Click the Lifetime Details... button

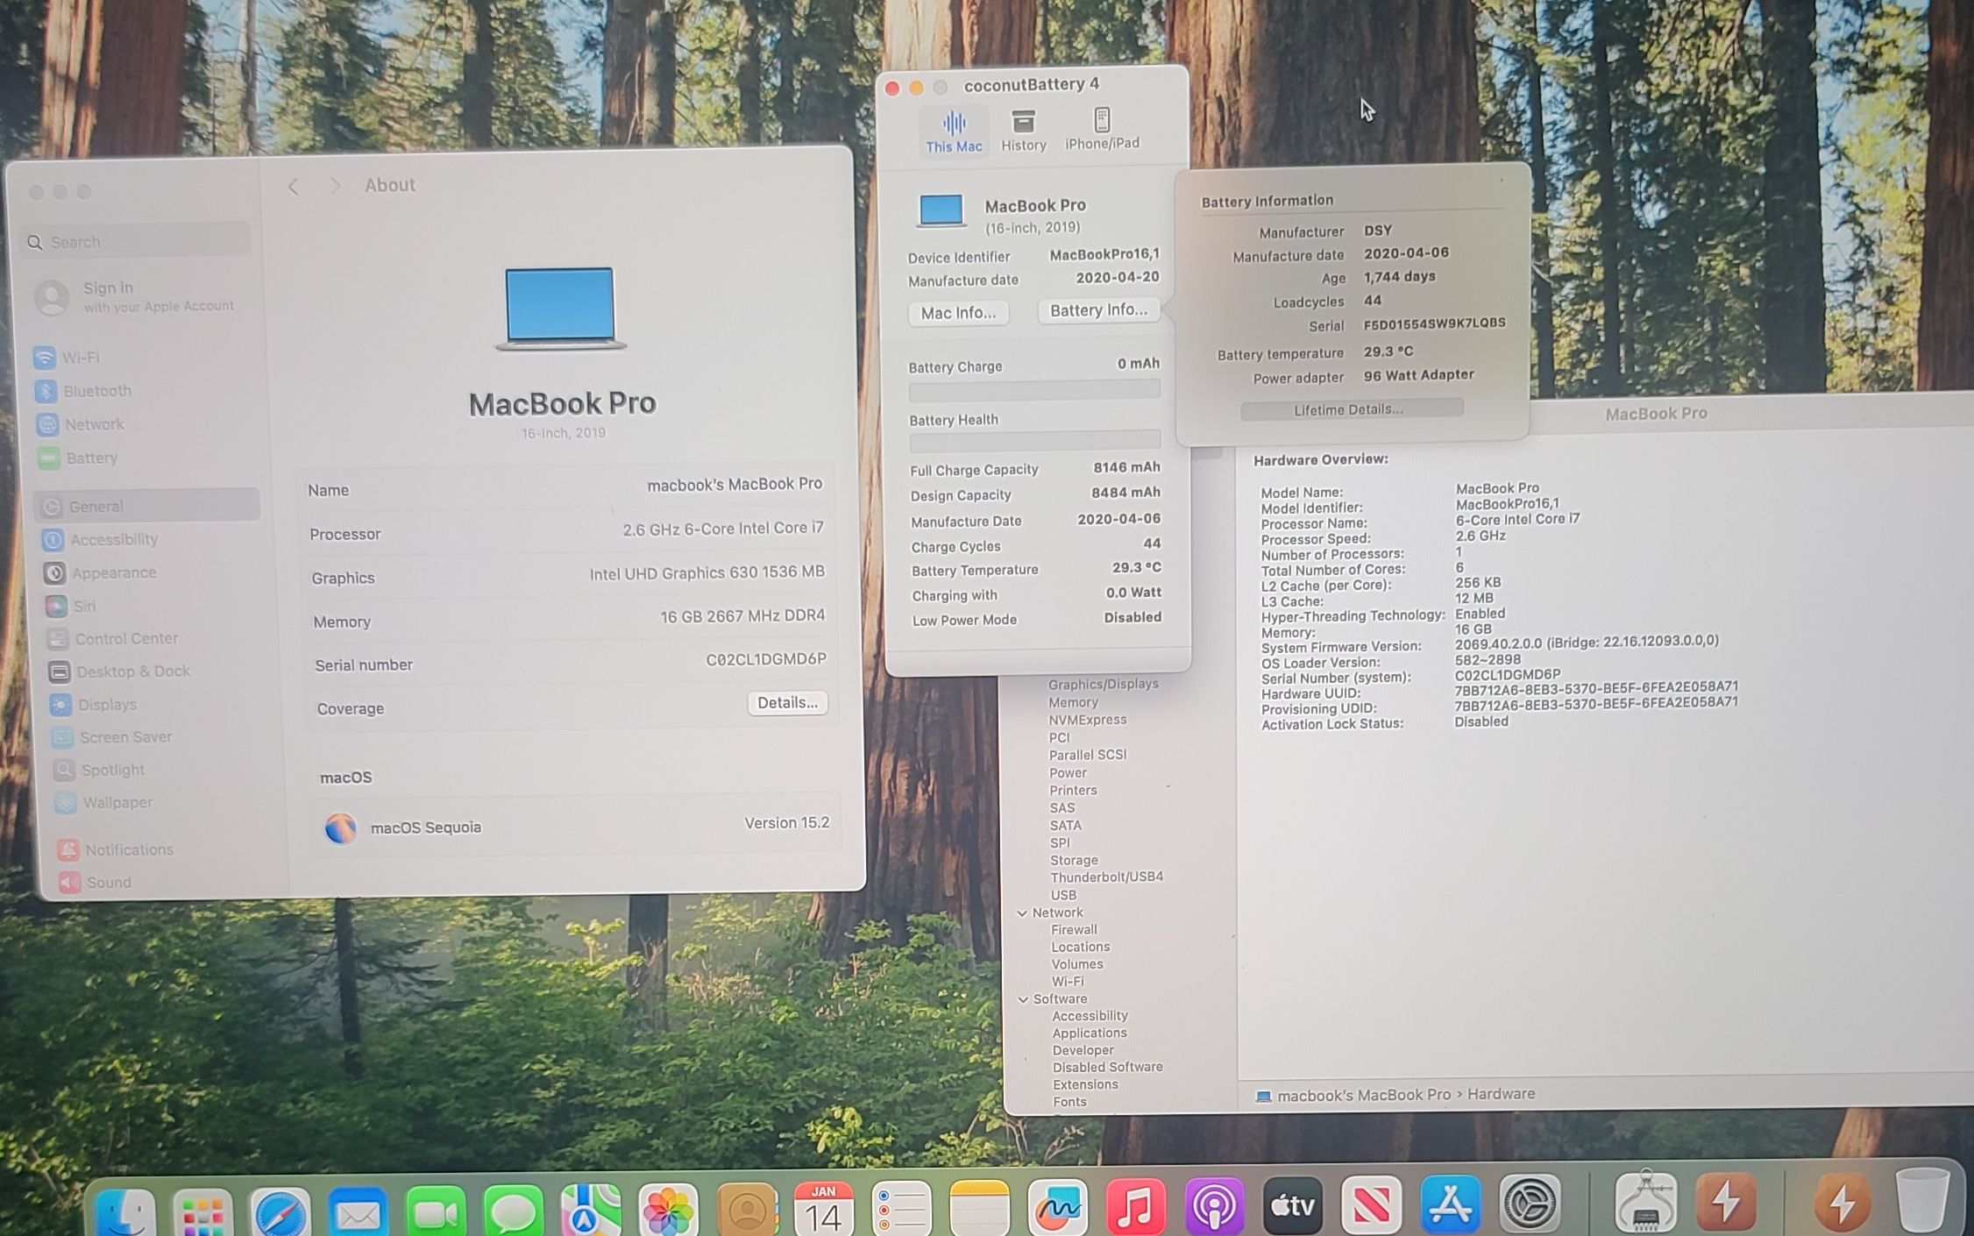pyautogui.click(x=1351, y=409)
